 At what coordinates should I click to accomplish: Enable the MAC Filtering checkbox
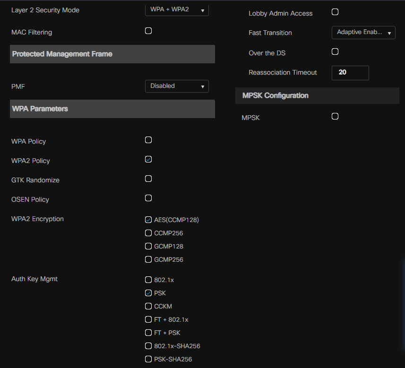148,31
